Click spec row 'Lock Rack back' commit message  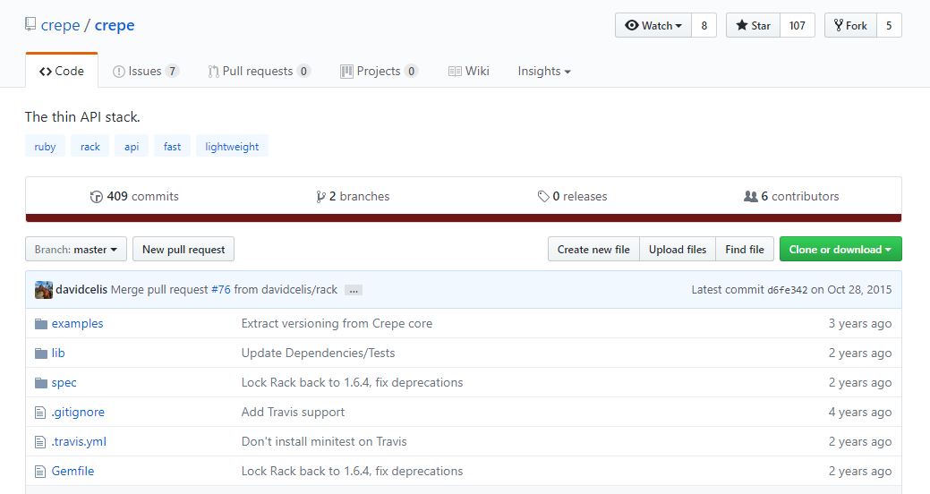[x=353, y=382]
